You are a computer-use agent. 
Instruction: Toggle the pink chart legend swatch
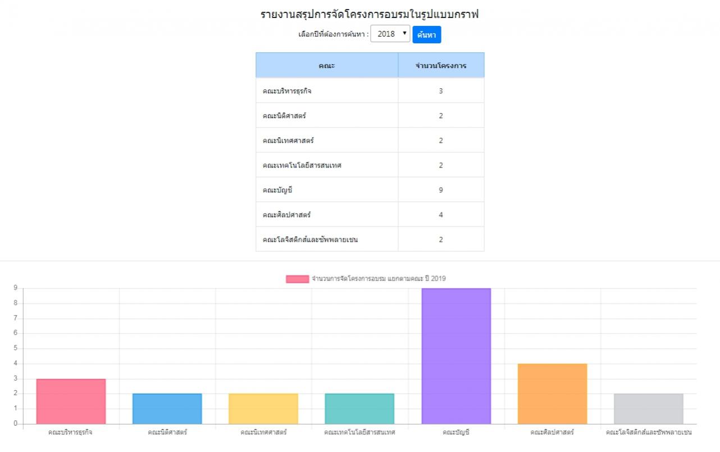point(297,279)
